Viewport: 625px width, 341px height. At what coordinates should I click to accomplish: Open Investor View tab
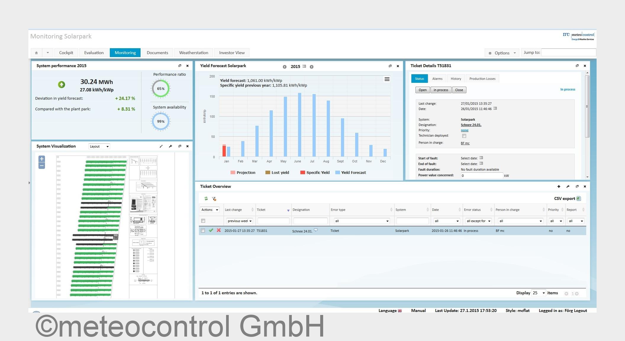click(x=232, y=53)
